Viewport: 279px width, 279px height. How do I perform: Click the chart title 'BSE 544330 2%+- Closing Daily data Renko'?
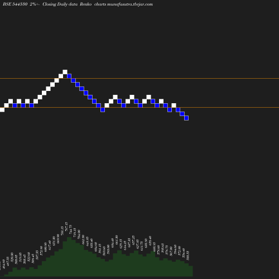(x=47, y=4)
